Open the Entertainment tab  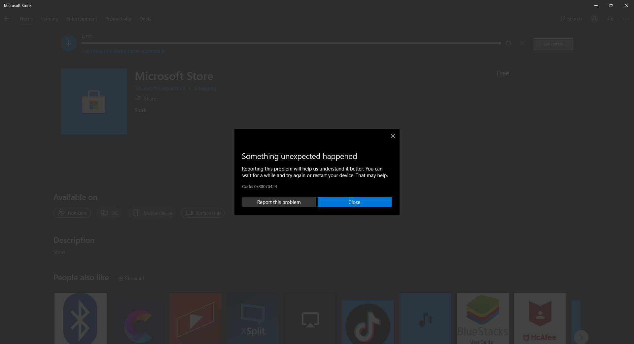pyautogui.click(x=82, y=19)
